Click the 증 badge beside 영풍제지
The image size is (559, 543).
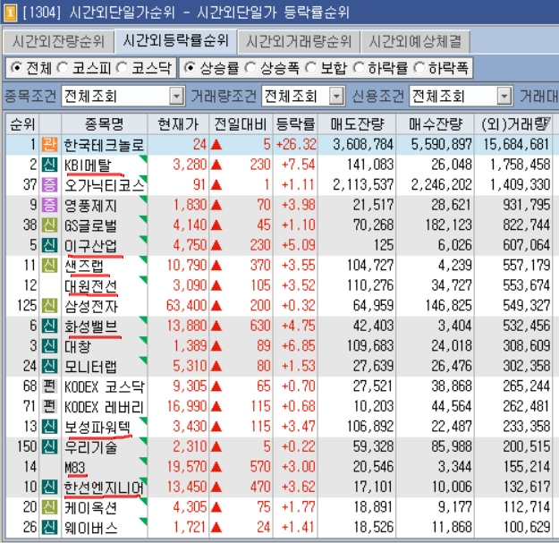click(49, 205)
